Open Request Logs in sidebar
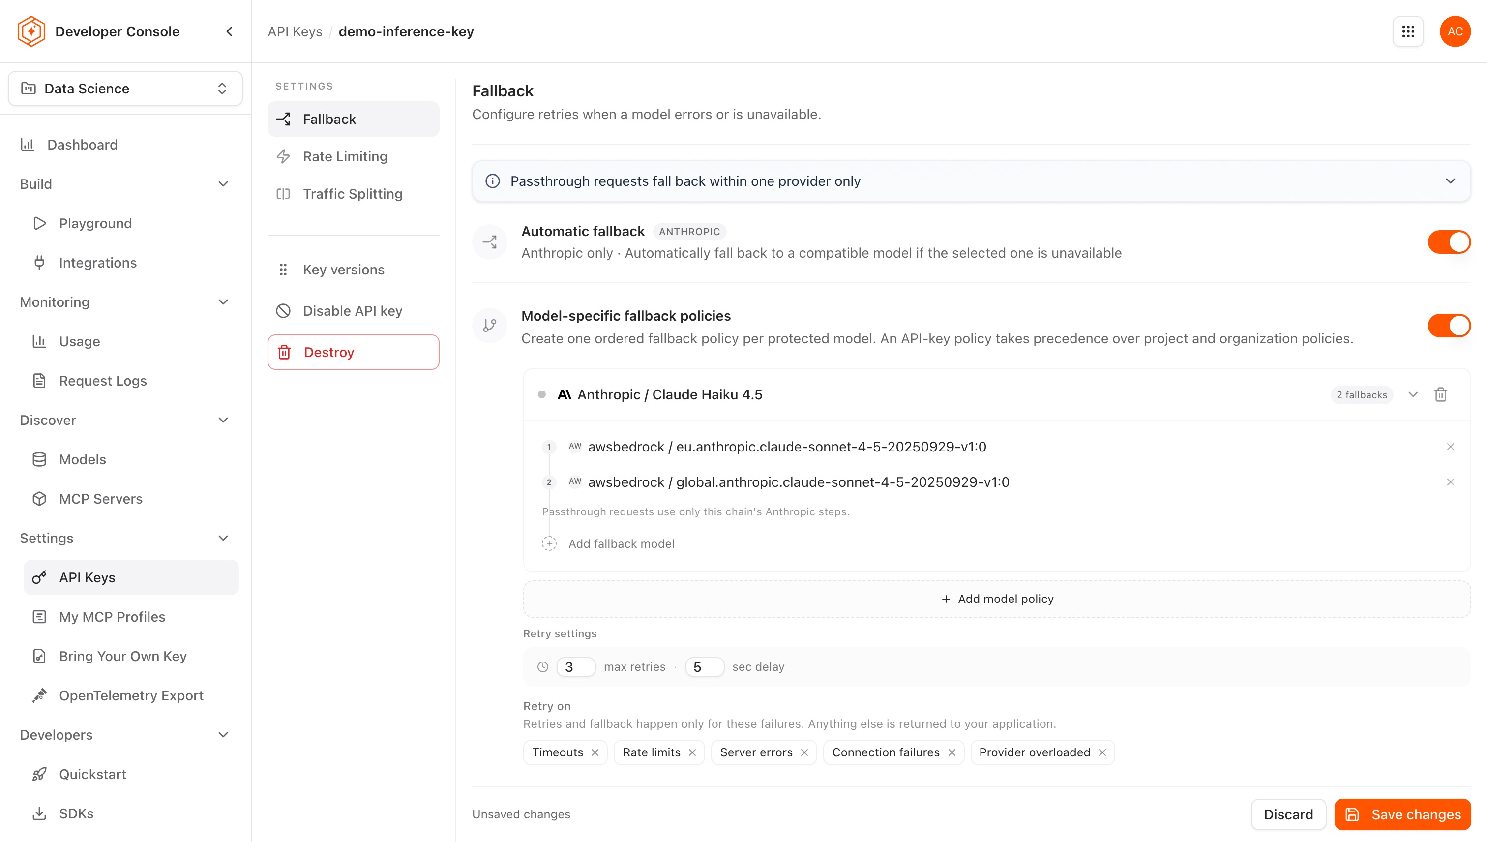The image size is (1487, 842). tap(131, 381)
